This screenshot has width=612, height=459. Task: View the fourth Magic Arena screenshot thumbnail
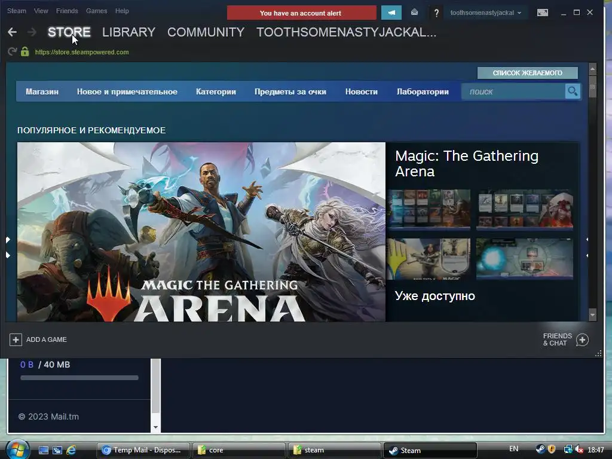click(x=525, y=259)
